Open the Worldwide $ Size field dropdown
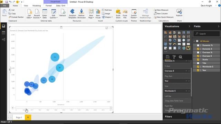The width and height of the screenshot is (221, 124). click(186, 91)
